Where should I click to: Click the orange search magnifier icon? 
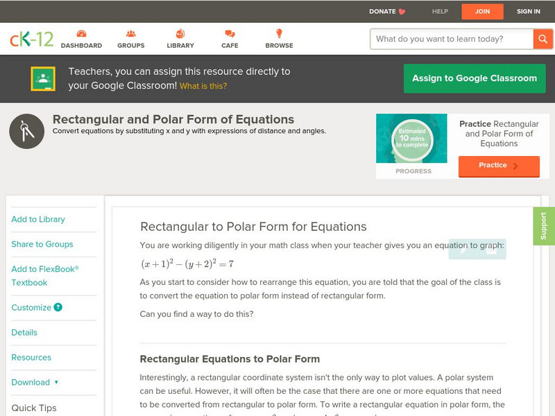543,39
